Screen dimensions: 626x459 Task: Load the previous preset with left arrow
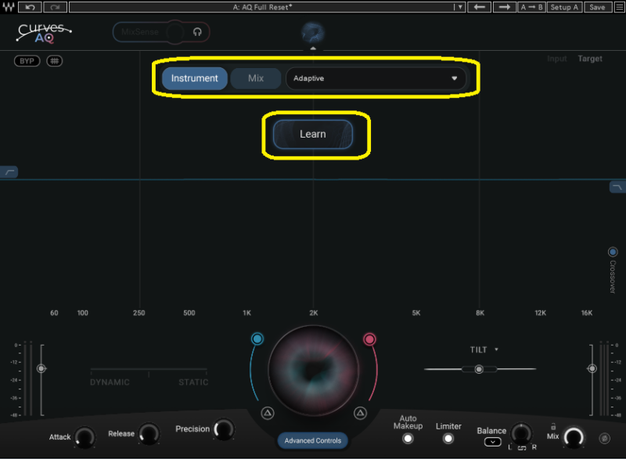coord(480,7)
